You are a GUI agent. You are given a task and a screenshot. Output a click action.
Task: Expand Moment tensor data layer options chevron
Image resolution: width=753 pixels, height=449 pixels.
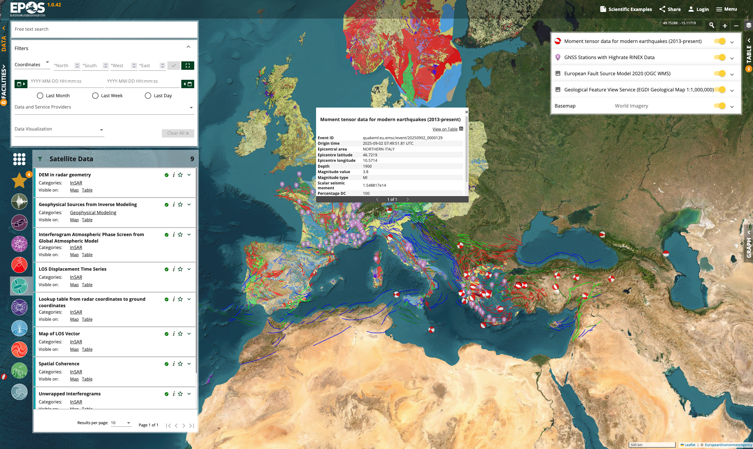pyautogui.click(x=732, y=42)
